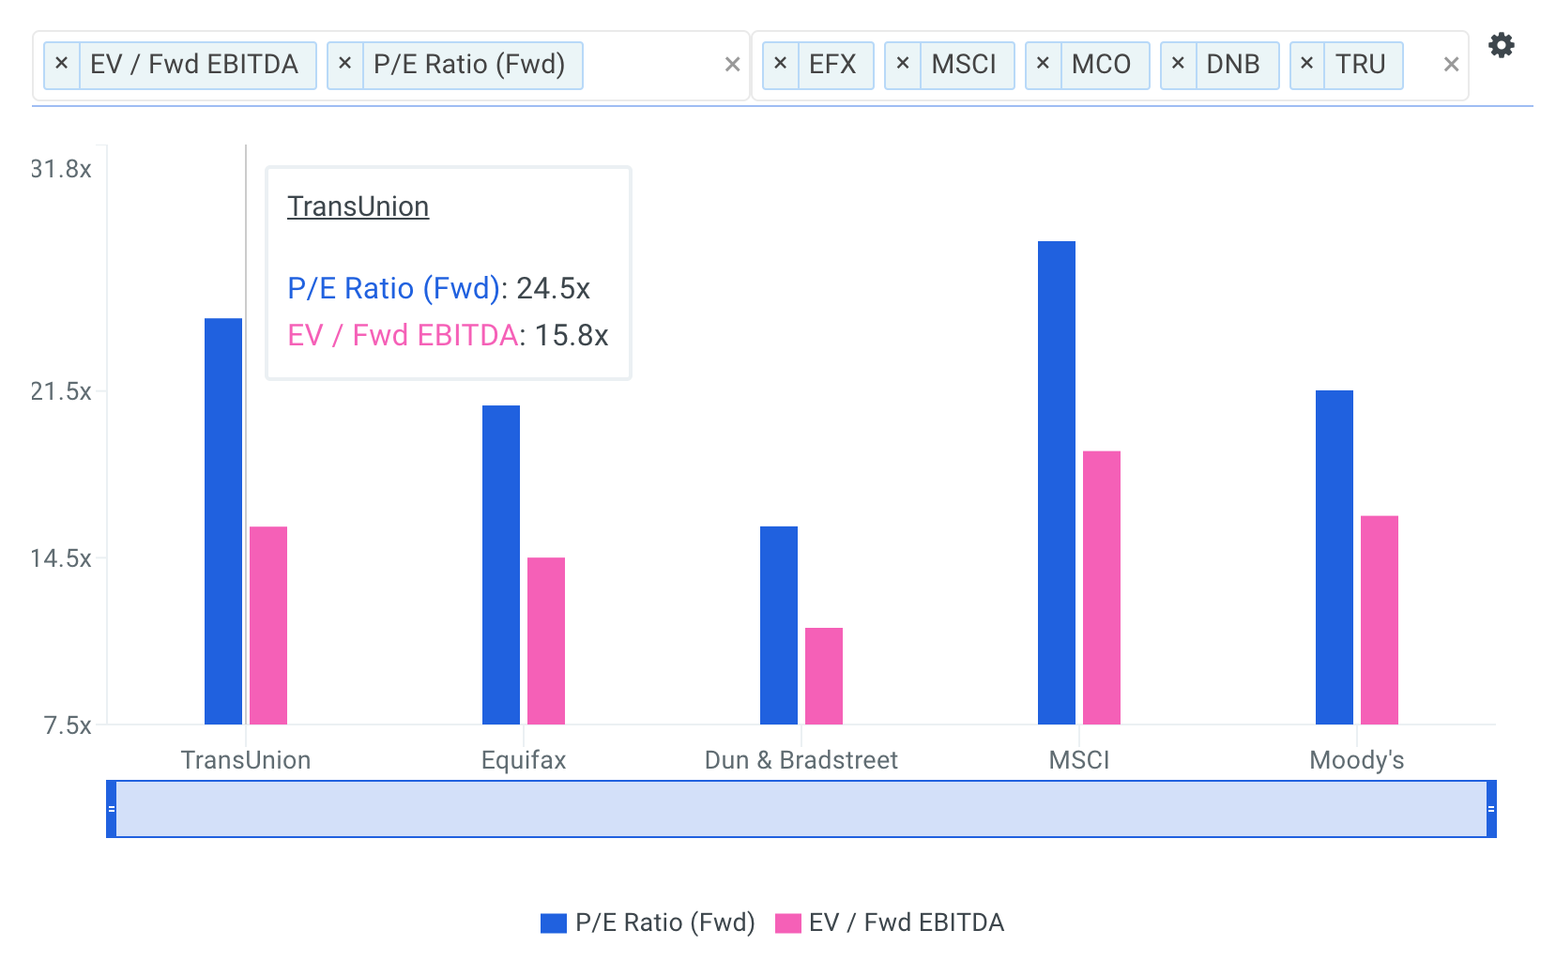The width and height of the screenshot is (1556, 976).
Task: Grab the left range slider handle
Action: (x=112, y=809)
